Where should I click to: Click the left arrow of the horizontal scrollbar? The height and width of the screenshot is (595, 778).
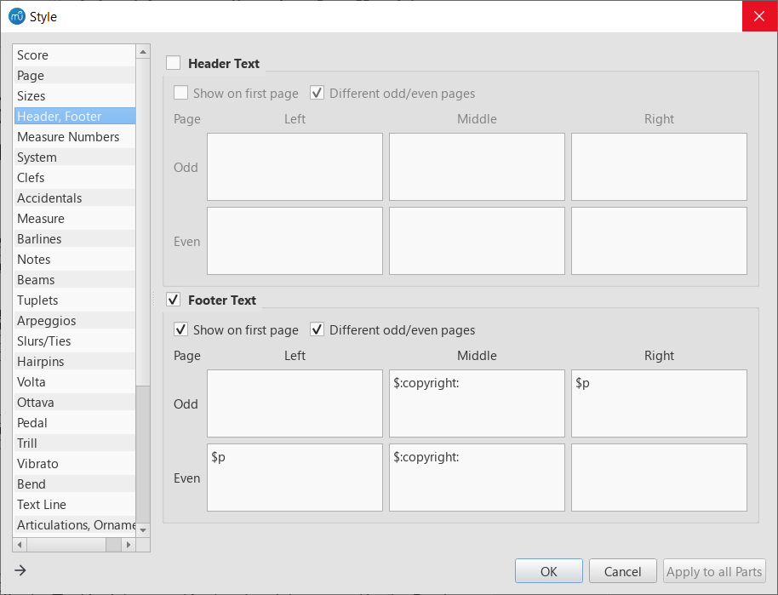(20, 545)
